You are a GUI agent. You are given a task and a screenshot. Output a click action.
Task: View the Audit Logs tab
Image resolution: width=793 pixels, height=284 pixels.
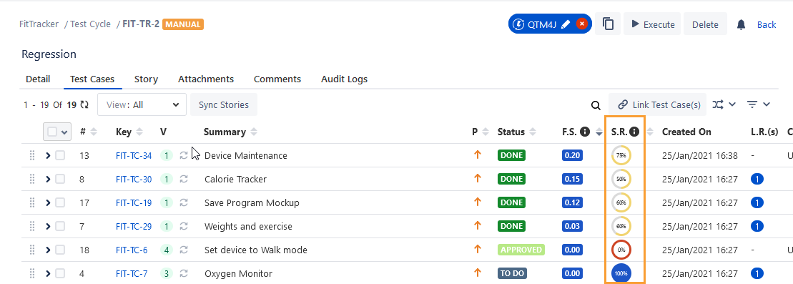click(x=344, y=79)
